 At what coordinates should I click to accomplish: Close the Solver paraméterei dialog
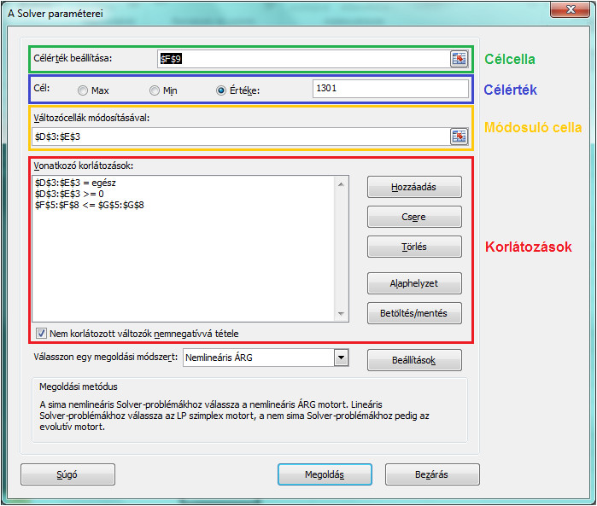tap(570, 10)
